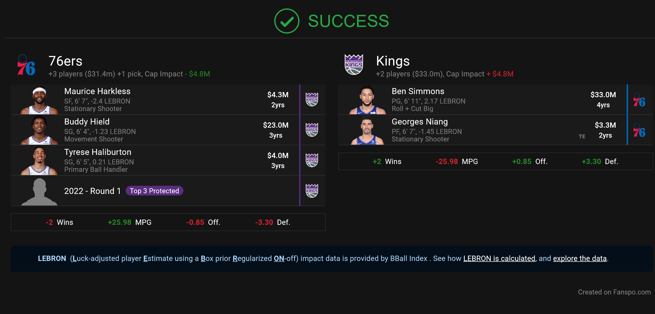Viewport: 655px width, 314px height.
Task: Click Georges Niang's headshot photo
Action: [367, 130]
